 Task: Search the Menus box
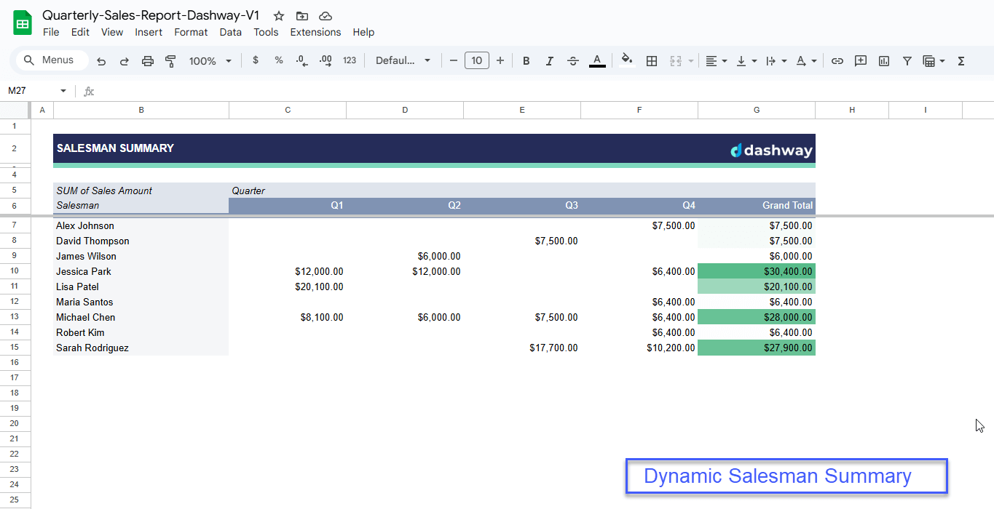[52, 60]
